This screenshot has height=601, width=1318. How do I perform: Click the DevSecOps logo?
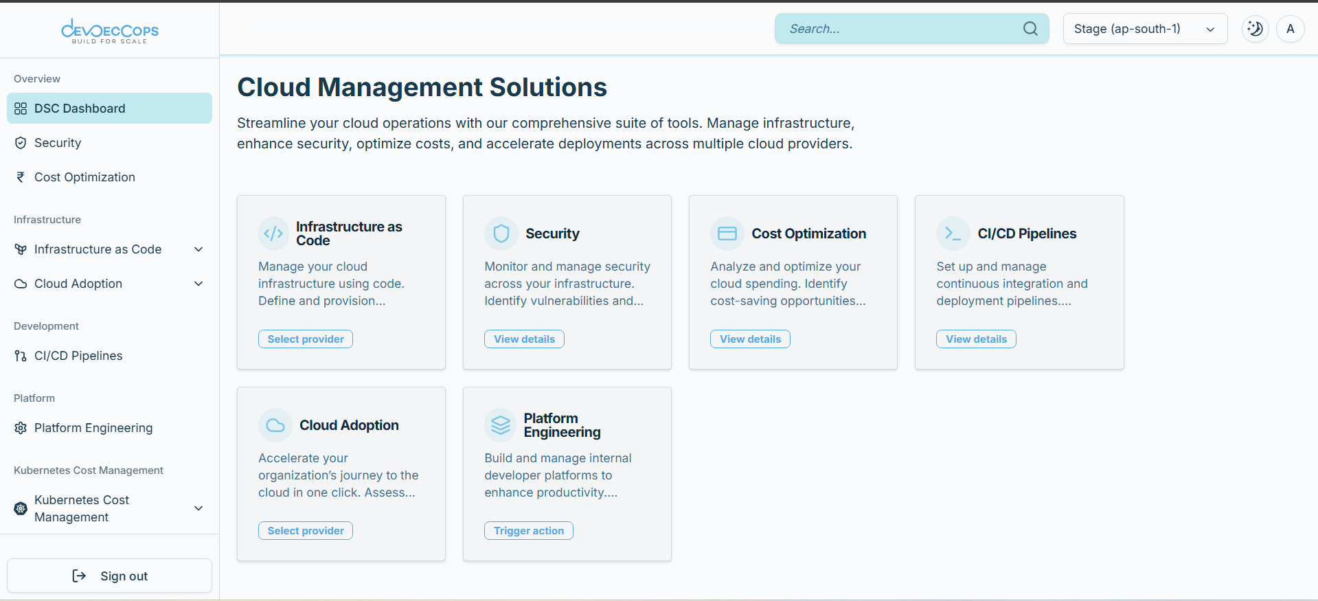110,31
